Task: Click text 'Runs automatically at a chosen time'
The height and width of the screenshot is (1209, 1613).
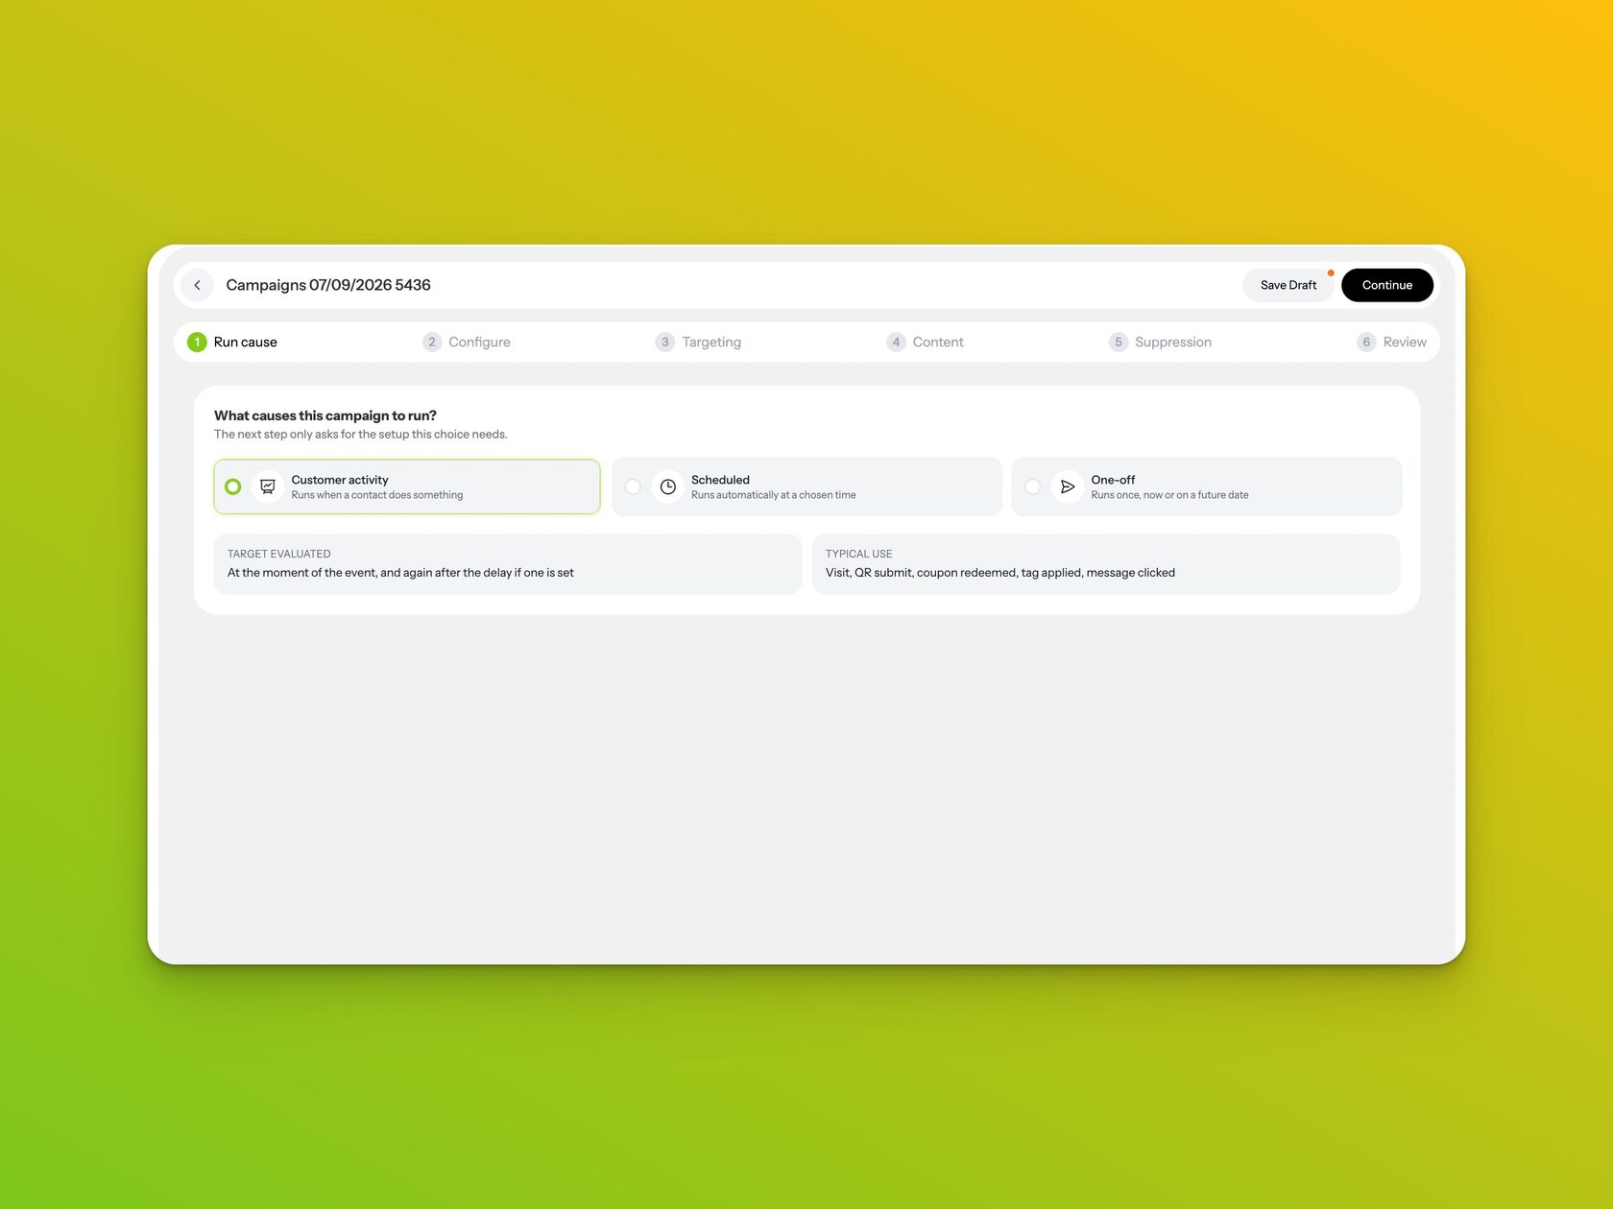Action: click(x=773, y=495)
